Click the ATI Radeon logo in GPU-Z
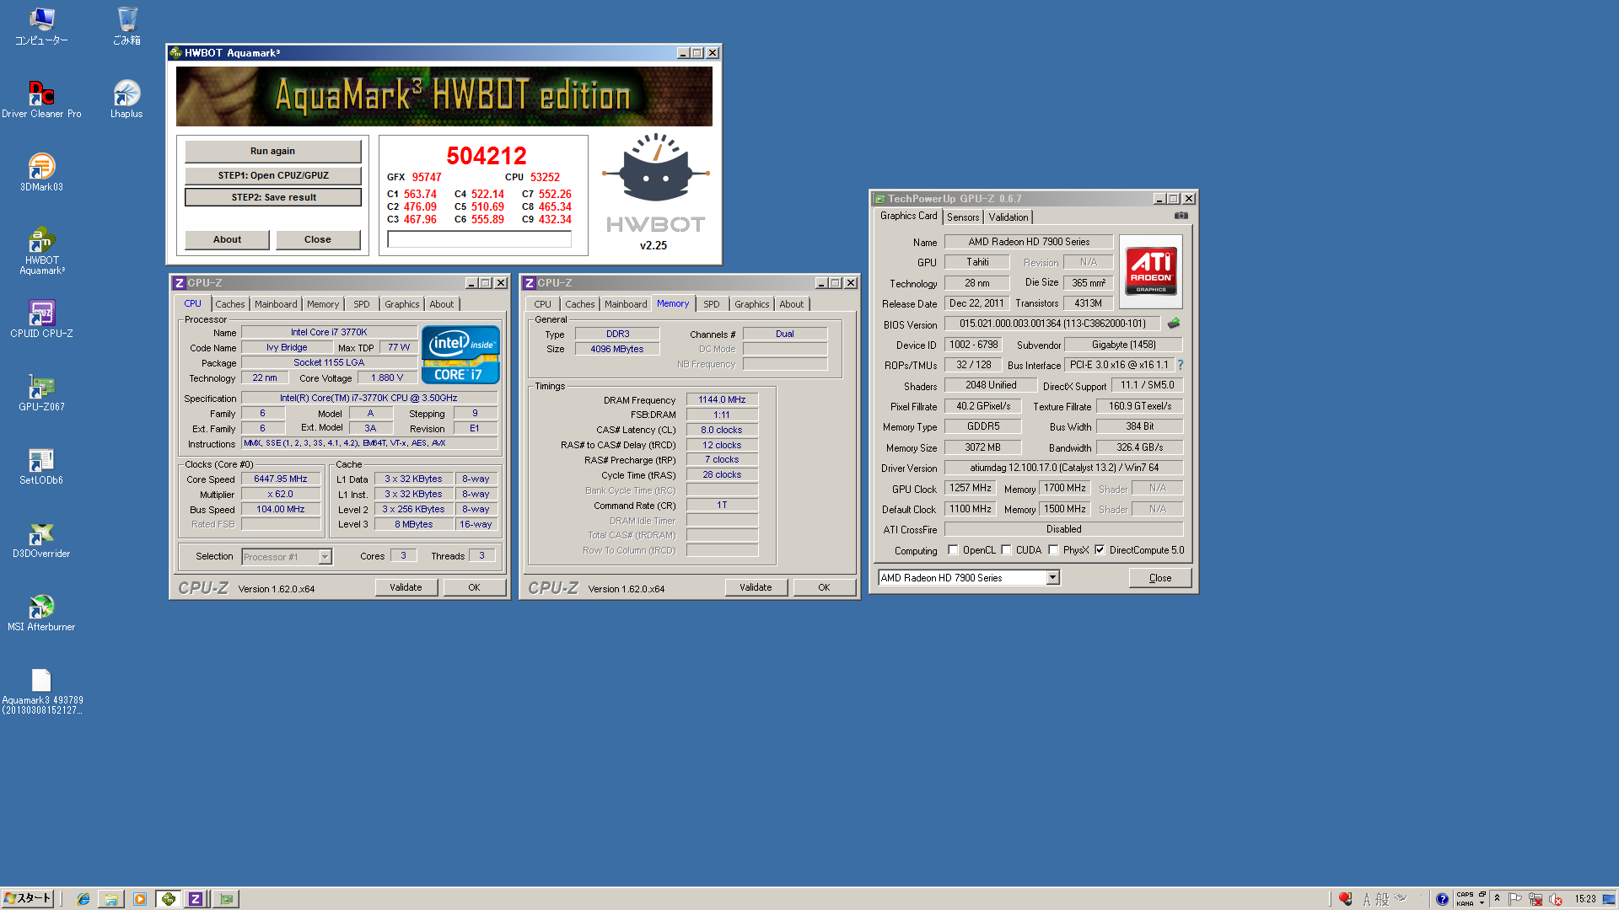Image resolution: width=1619 pixels, height=910 pixels. click(x=1151, y=270)
